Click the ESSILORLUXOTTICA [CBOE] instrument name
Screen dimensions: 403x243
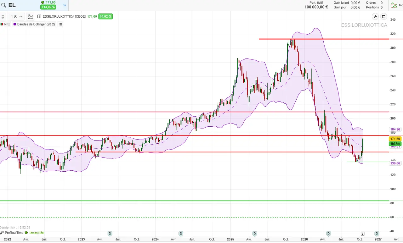point(64,16)
